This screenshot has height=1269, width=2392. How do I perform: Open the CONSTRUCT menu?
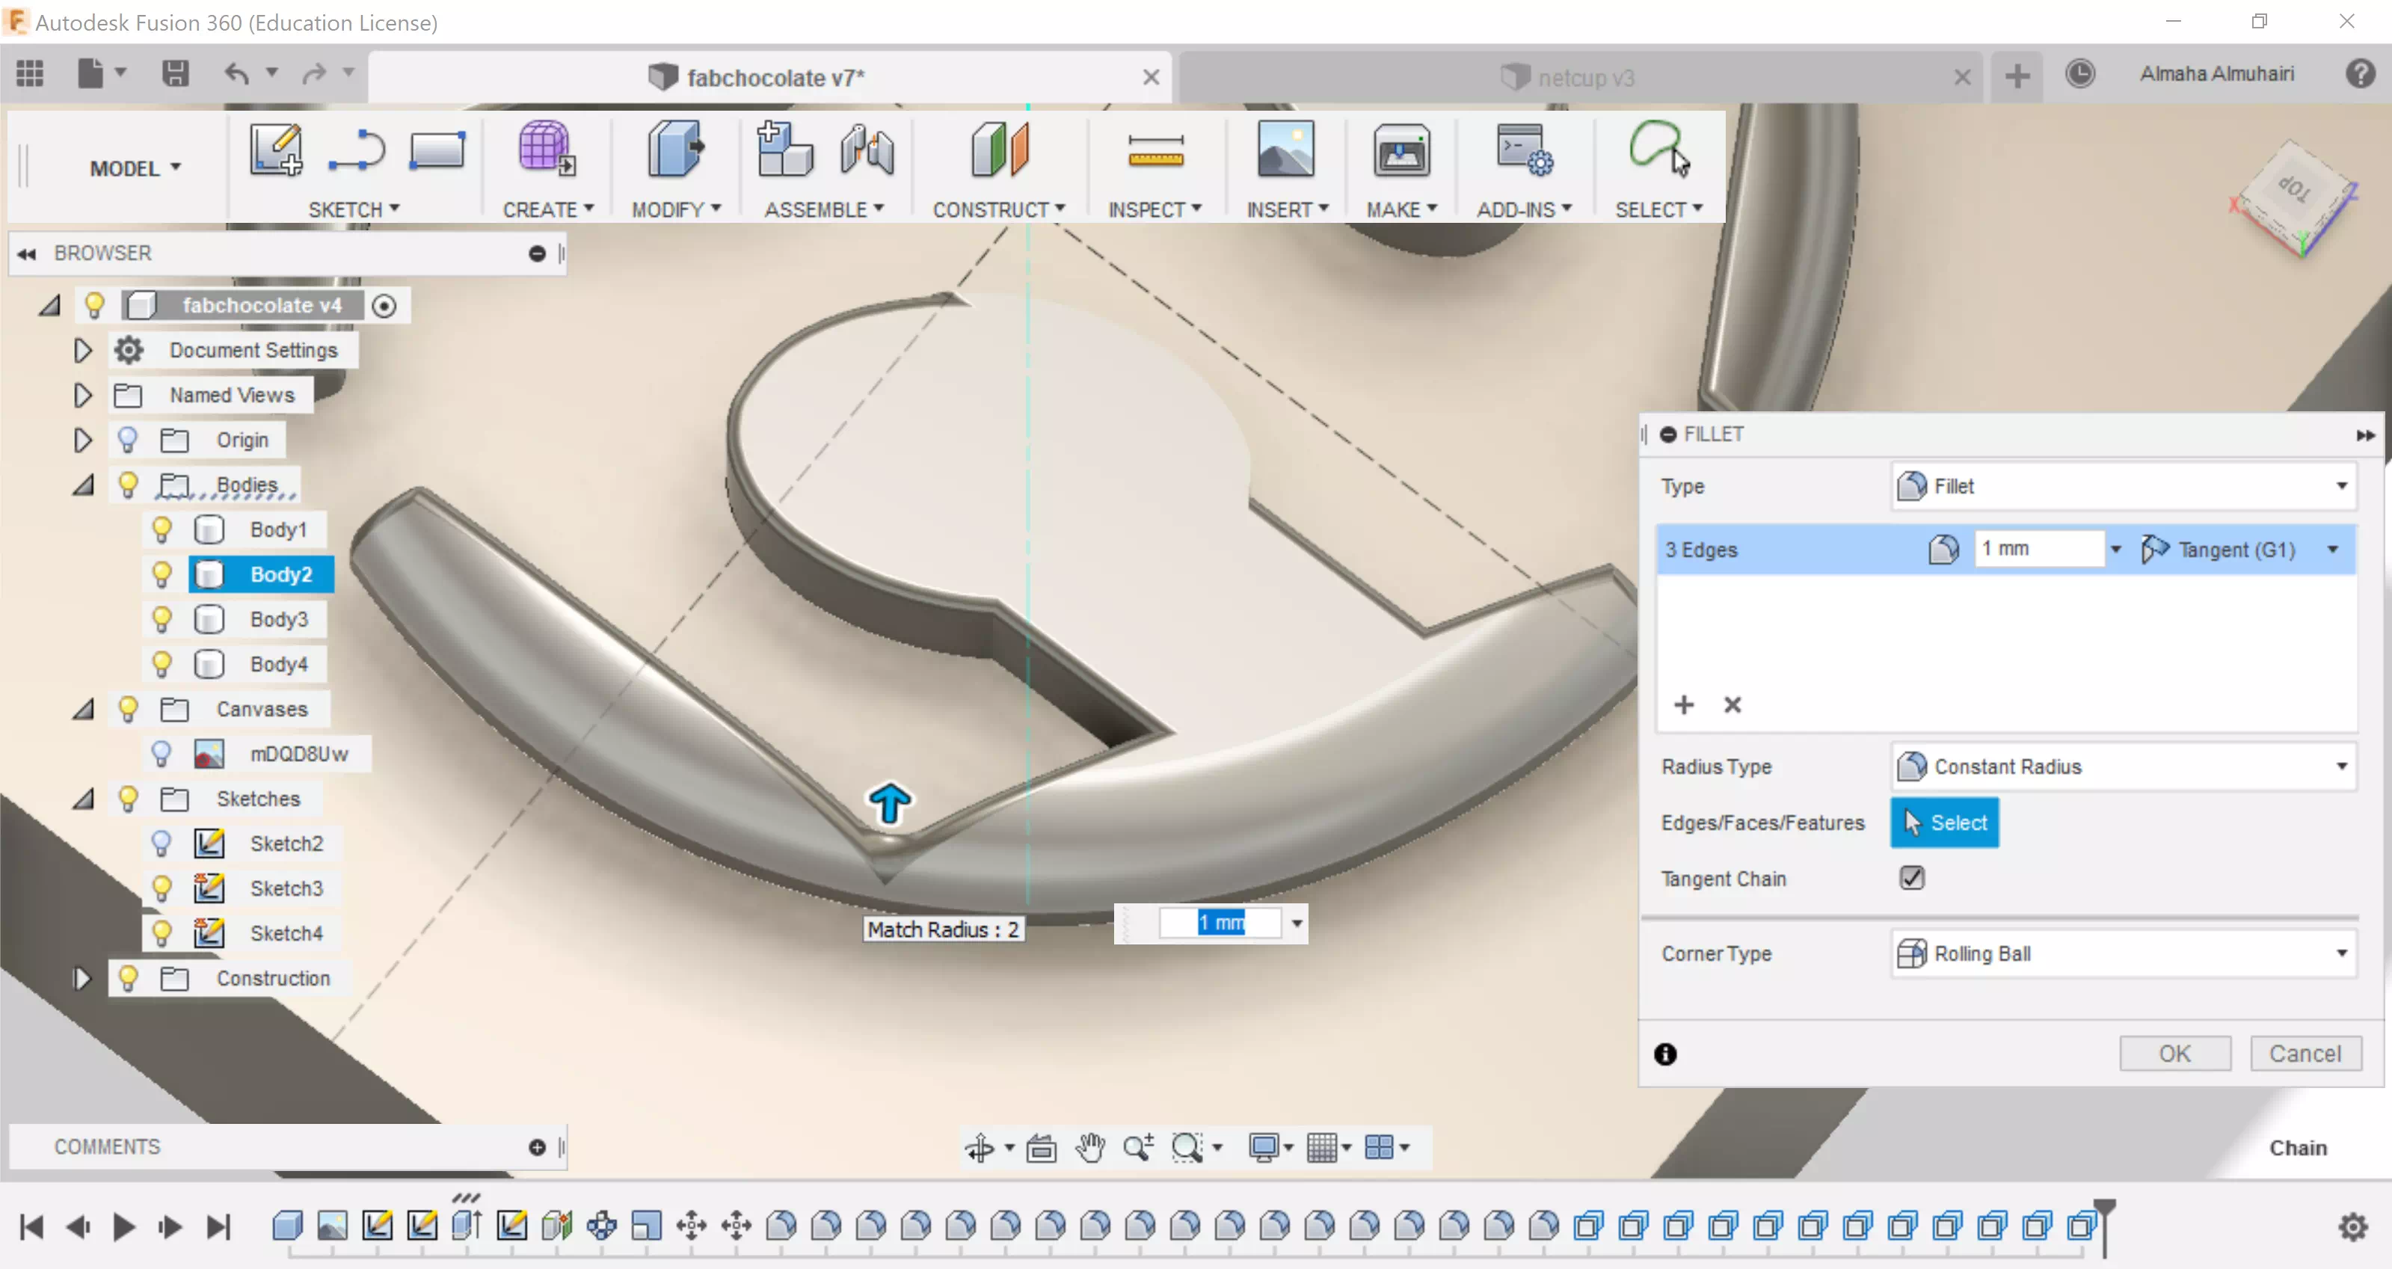tap(998, 210)
